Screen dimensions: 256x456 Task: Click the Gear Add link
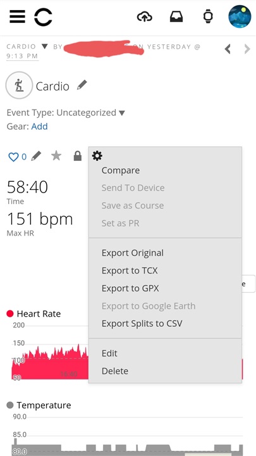coord(39,127)
